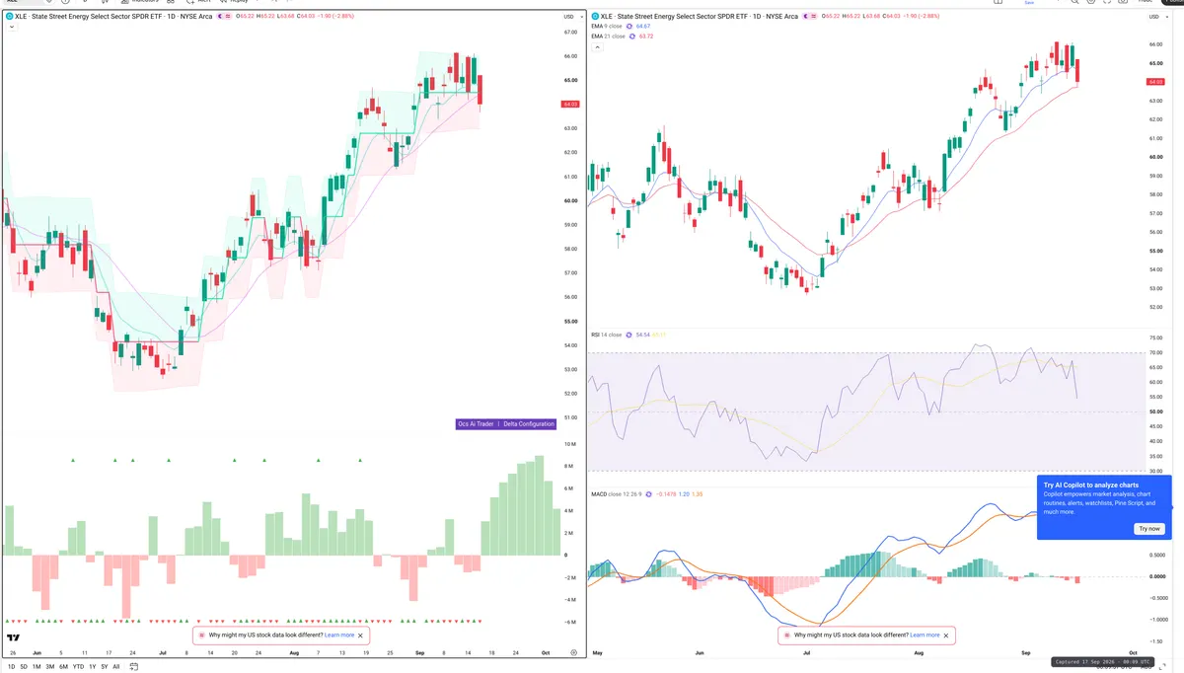The width and height of the screenshot is (1184, 673).
Task: Click XLE symbol logo in left chart title
Action: tap(10, 17)
